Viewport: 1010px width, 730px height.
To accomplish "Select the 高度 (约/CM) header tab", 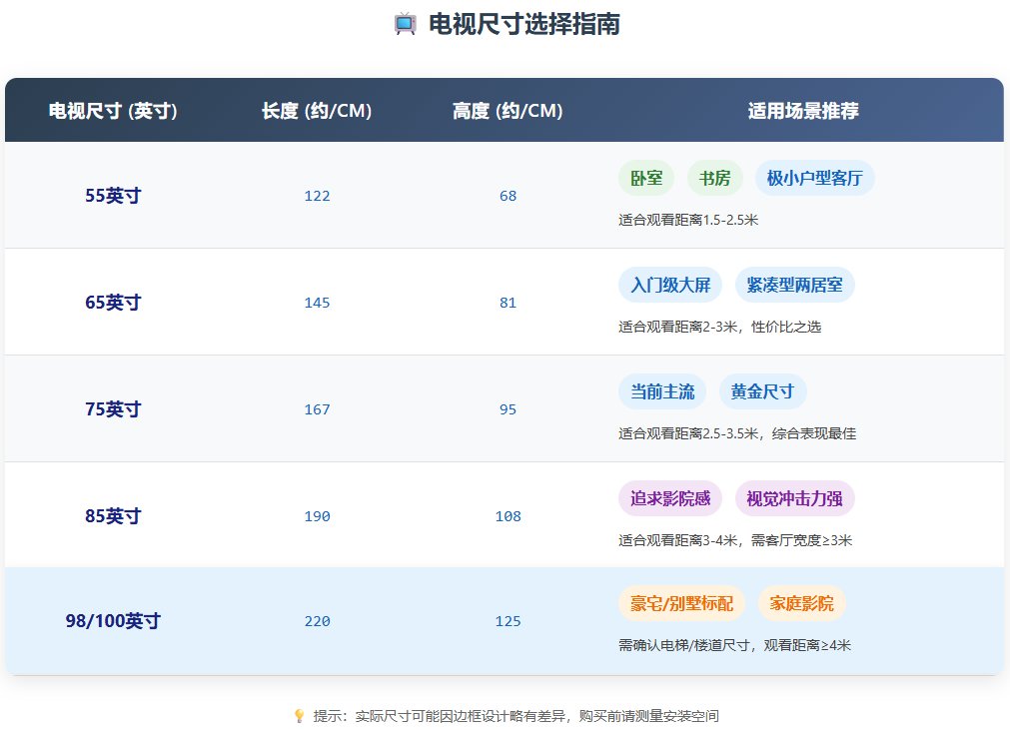I will pos(507,111).
